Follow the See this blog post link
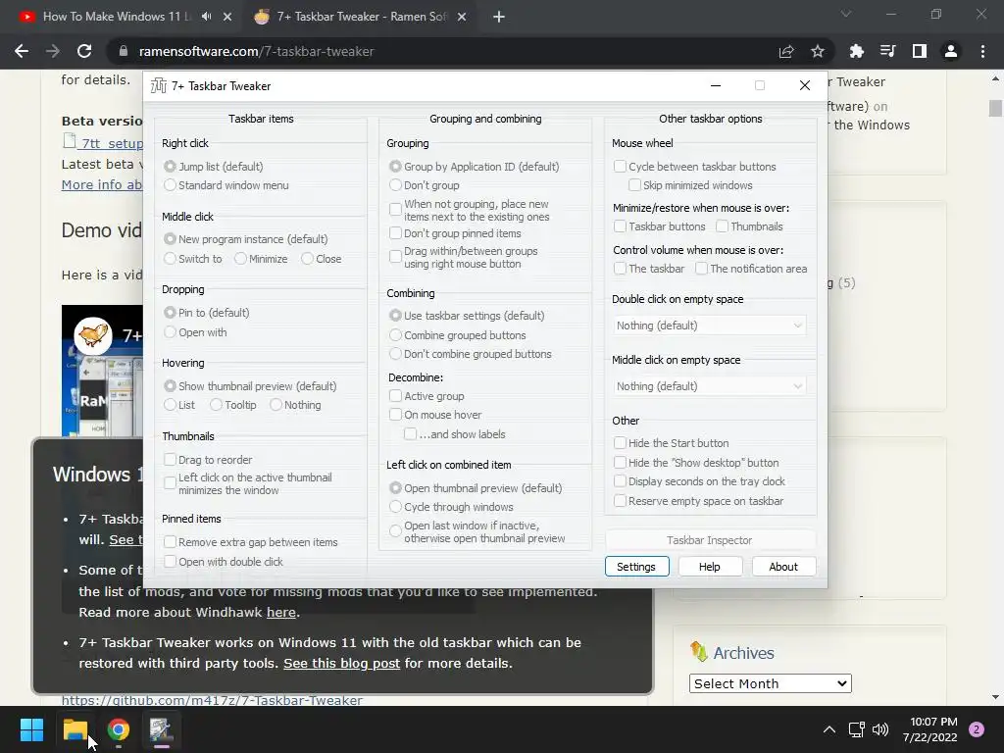 point(341,664)
